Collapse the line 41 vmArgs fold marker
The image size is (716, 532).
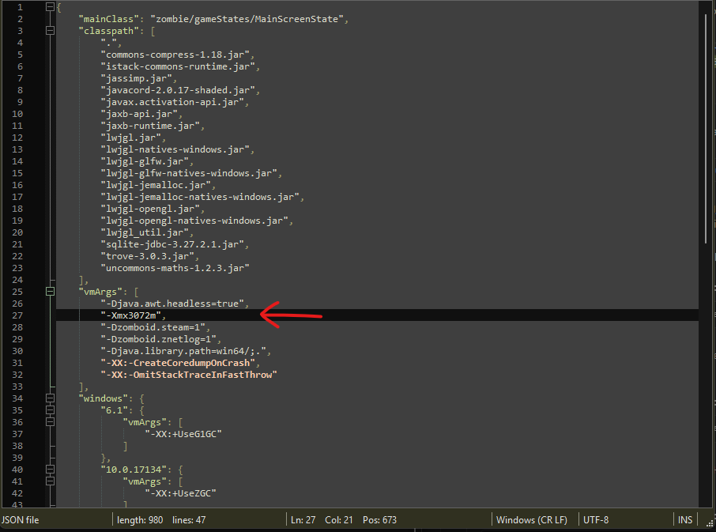[x=51, y=481]
